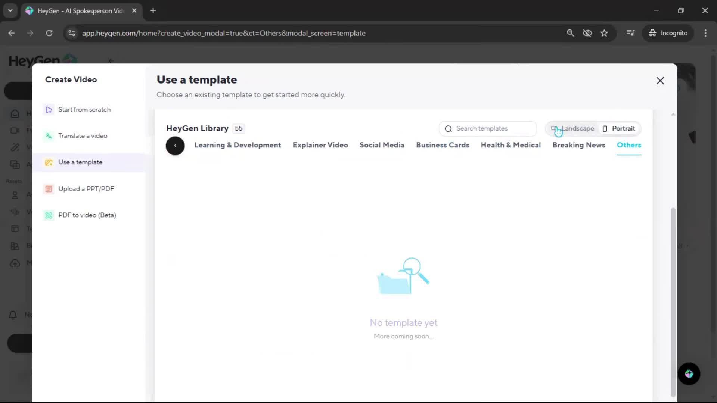Expand the tab search dropdown arrow
717x403 pixels.
[x=10, y=10]
